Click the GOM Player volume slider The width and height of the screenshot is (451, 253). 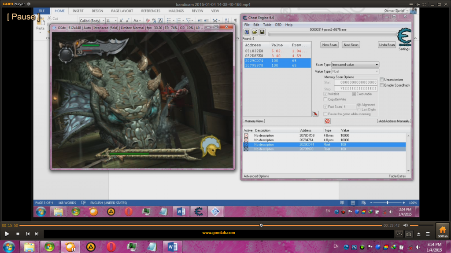tap(421, 225)
